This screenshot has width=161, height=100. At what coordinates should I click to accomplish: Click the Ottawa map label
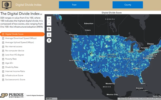[x=150, y=44]
